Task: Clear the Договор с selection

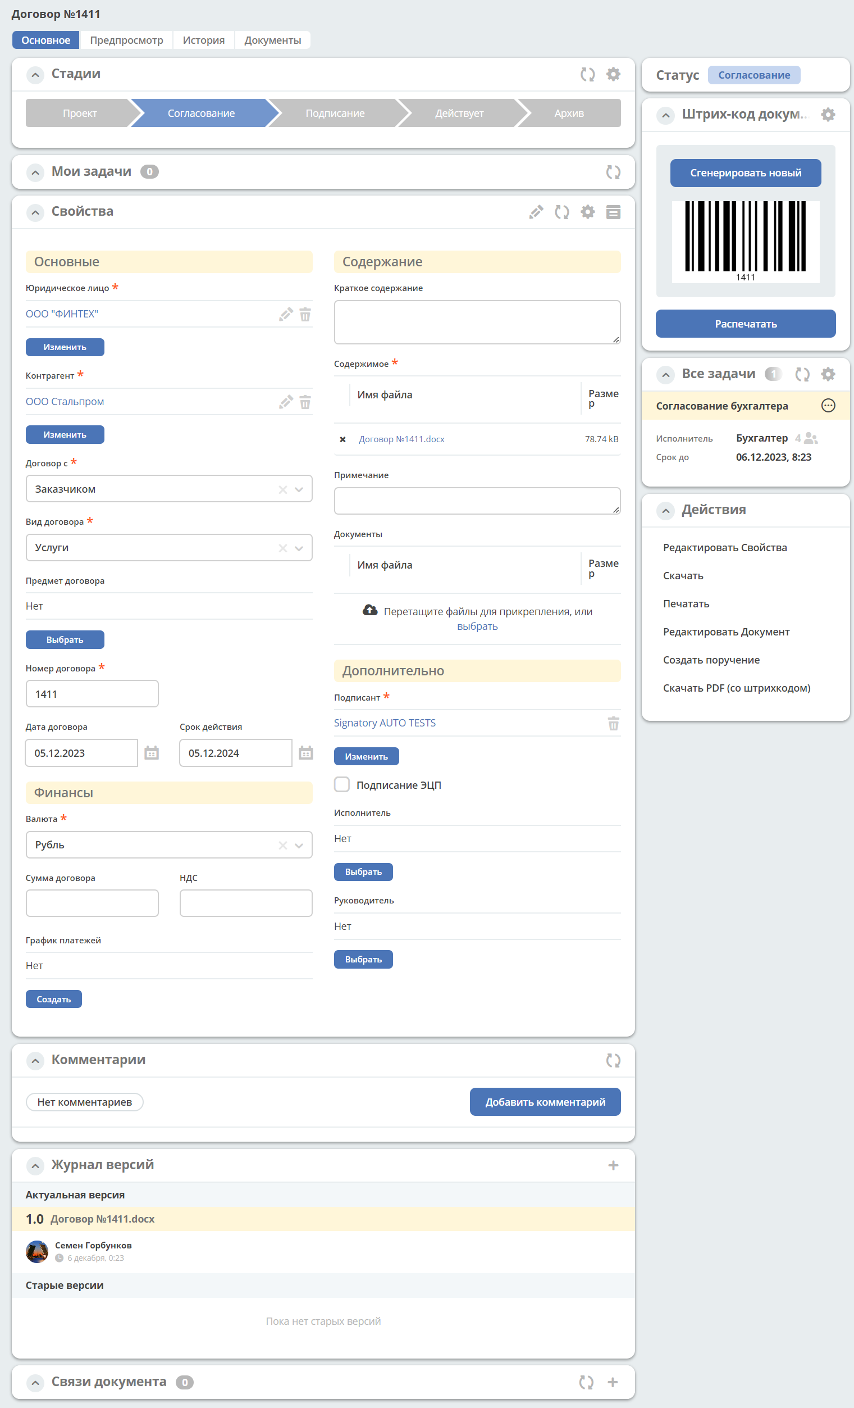Action: point(282,490)
